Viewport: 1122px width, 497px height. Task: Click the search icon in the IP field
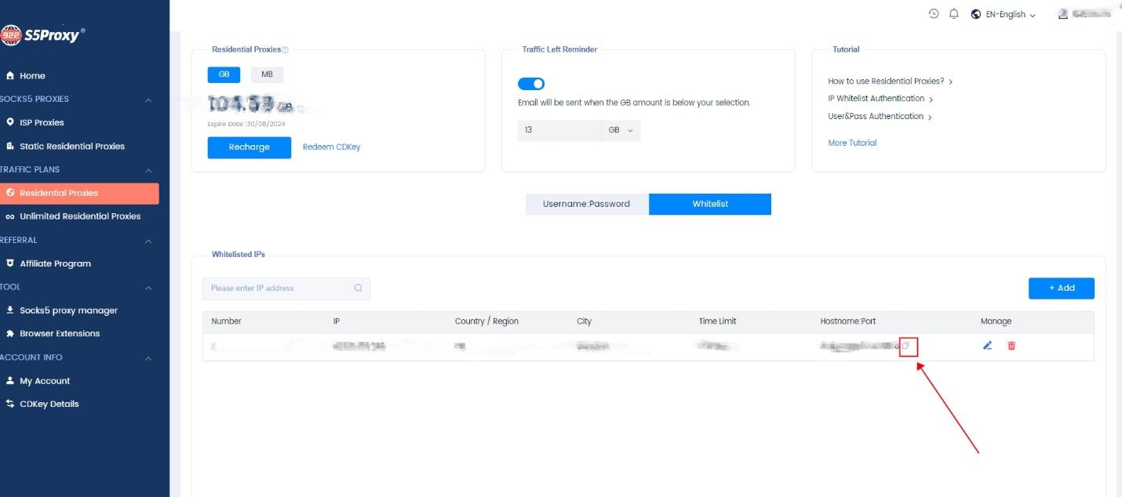[358, 288]
